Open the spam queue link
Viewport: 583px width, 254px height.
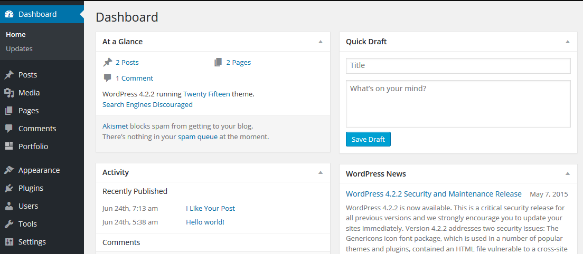point(198,137)
